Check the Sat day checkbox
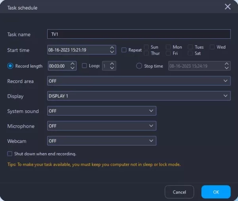Viewport: 238px width, 201px height. click(190, 53)
